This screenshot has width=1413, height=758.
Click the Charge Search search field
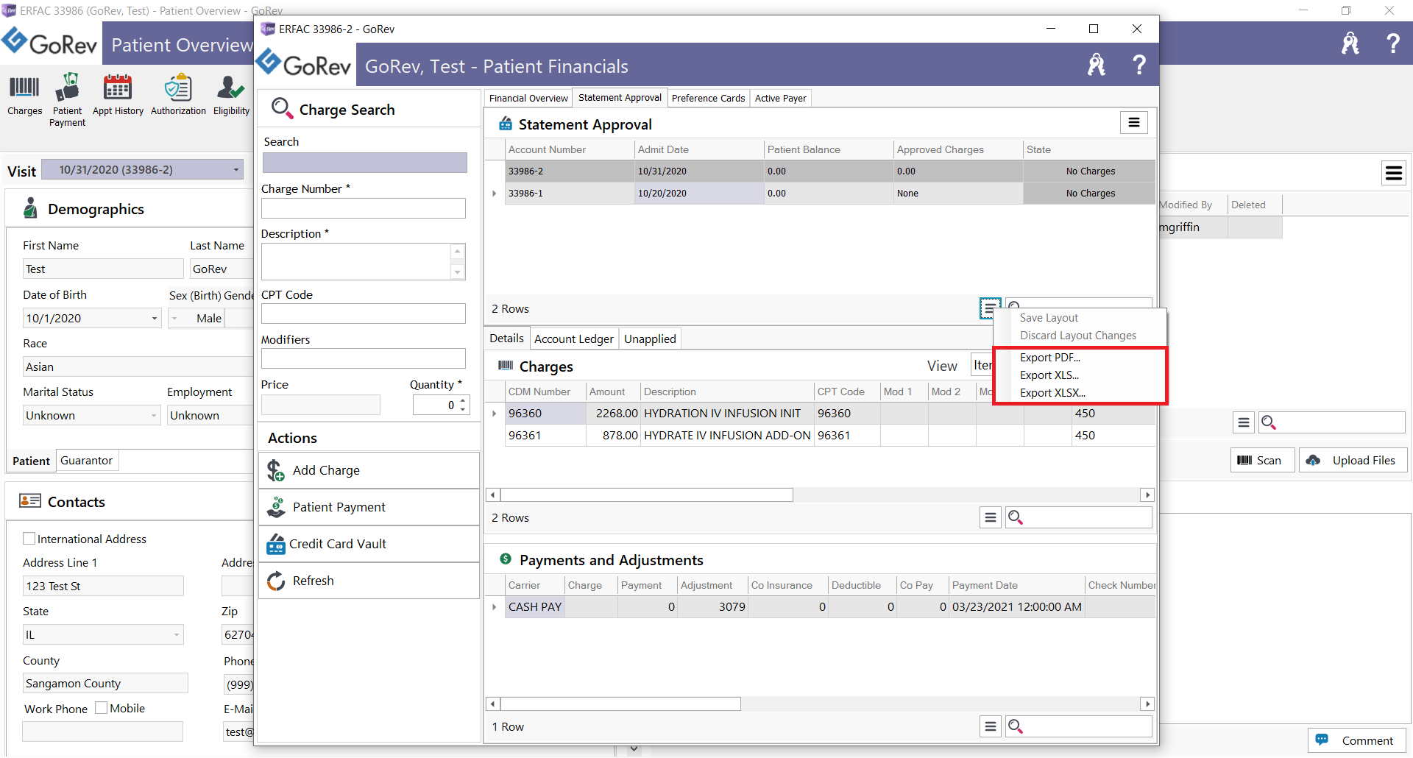pyautogui.click(x=365, y=163)
